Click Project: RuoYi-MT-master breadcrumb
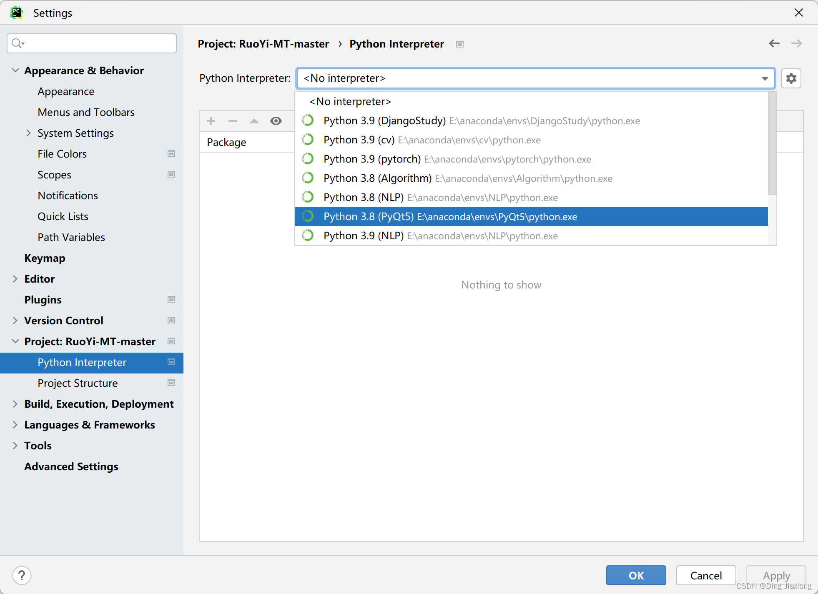Screen dimensions: 818x594 click(x=263, y=44)
